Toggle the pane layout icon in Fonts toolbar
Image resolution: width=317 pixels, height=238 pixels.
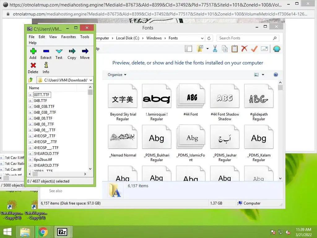point(189,49)
